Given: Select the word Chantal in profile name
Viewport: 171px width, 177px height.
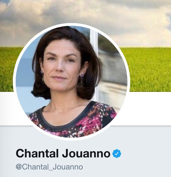Looking at the screenshot, I should 37,153.
